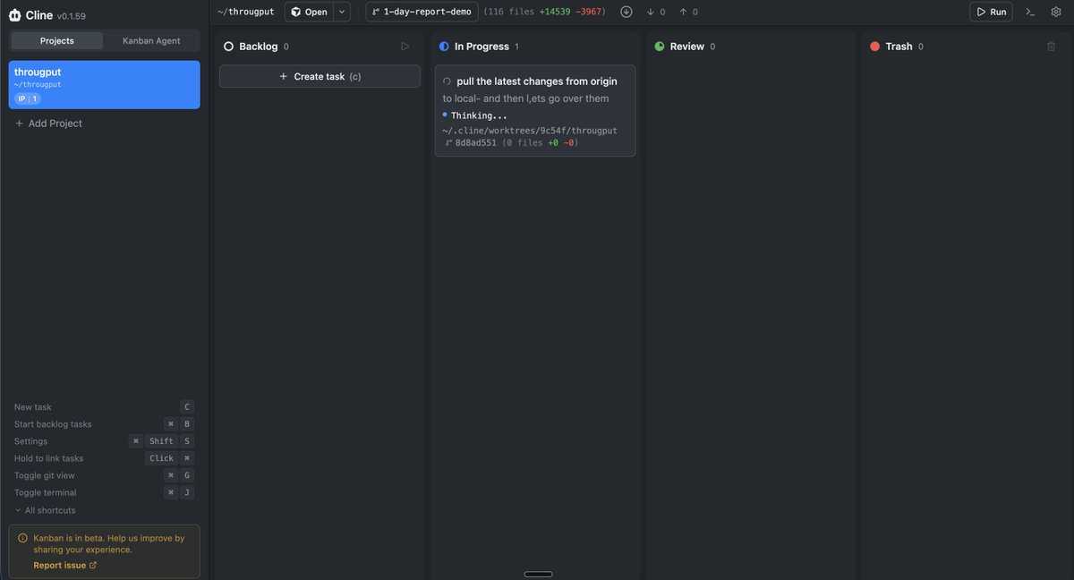Click the IP 1 badge on througput
The image size is (1074, 580).
27,98
